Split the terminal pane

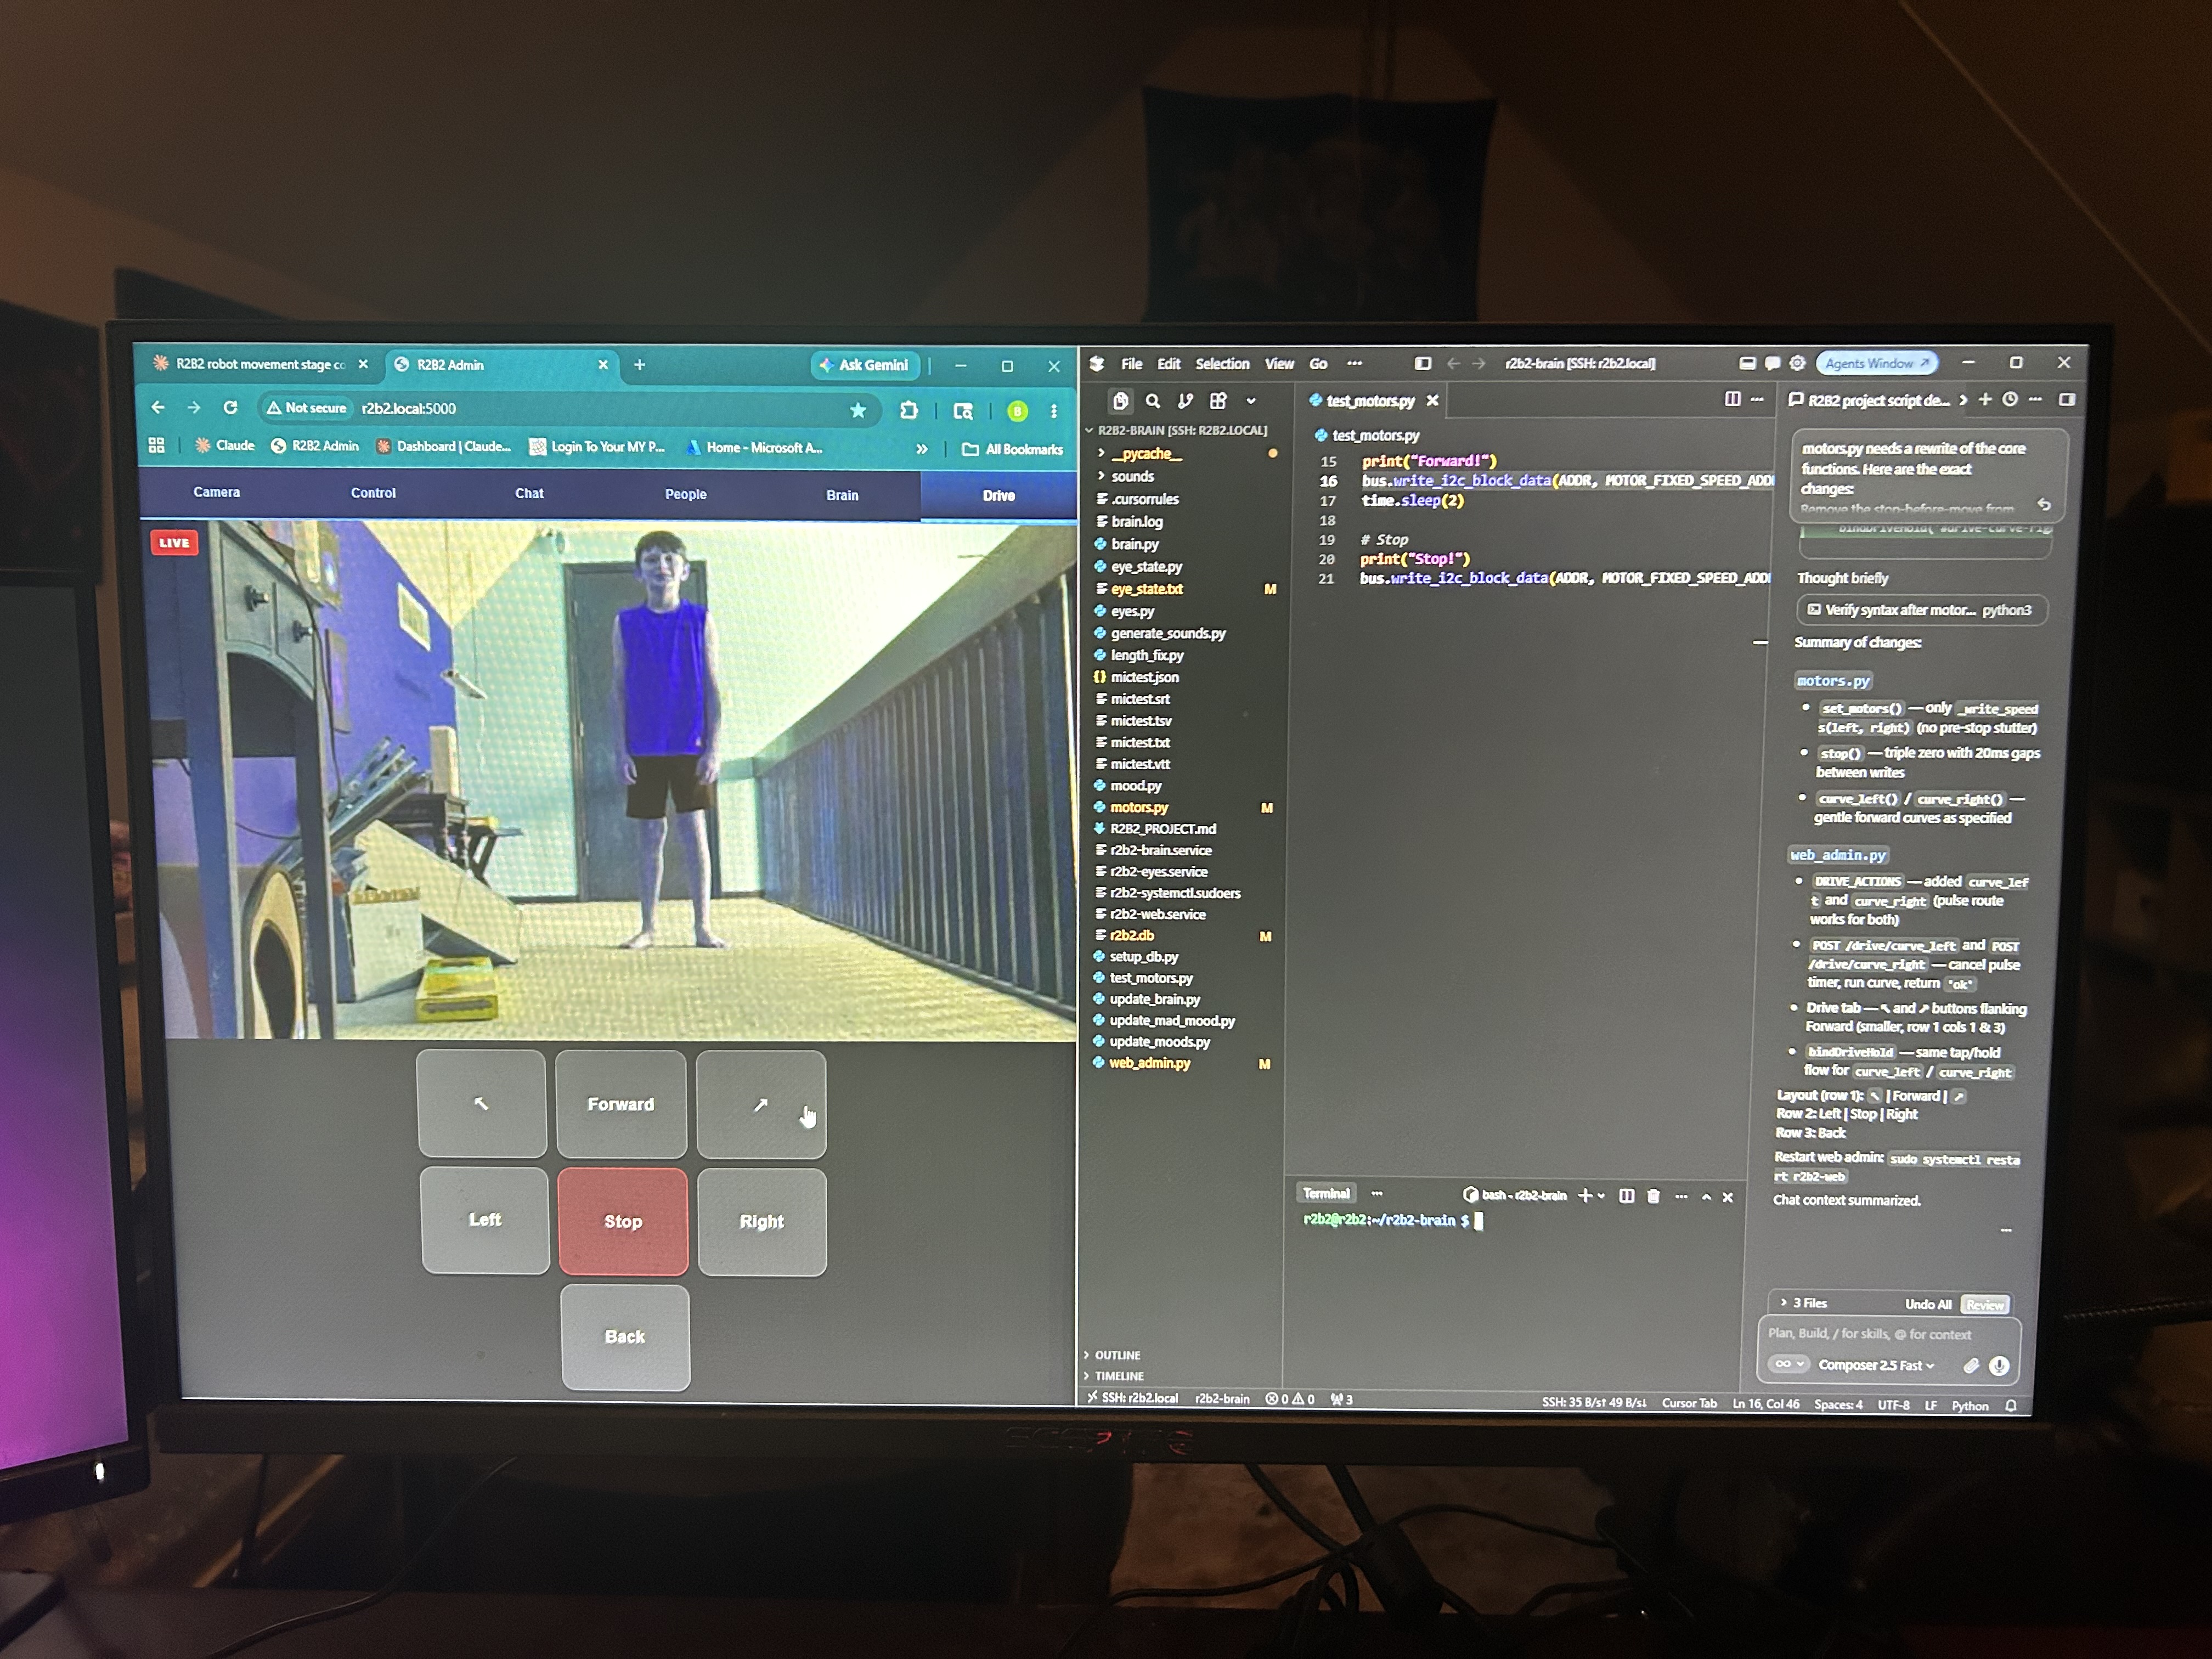[1626, 1196]
